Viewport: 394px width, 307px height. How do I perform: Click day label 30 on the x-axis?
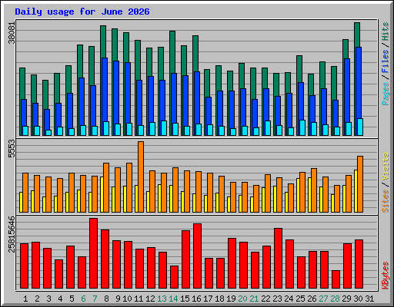(x=358, y=299)
